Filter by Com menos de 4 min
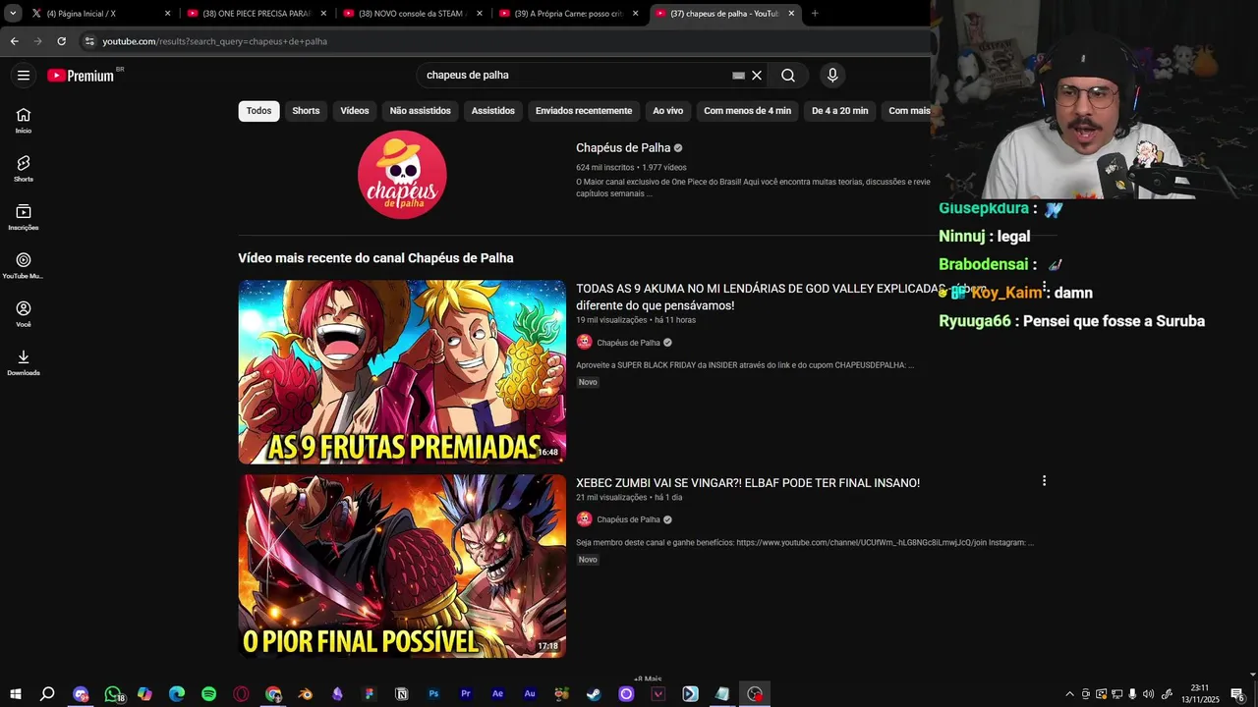Viewport: 1258px width, 707px height. (x=747, y=111)
